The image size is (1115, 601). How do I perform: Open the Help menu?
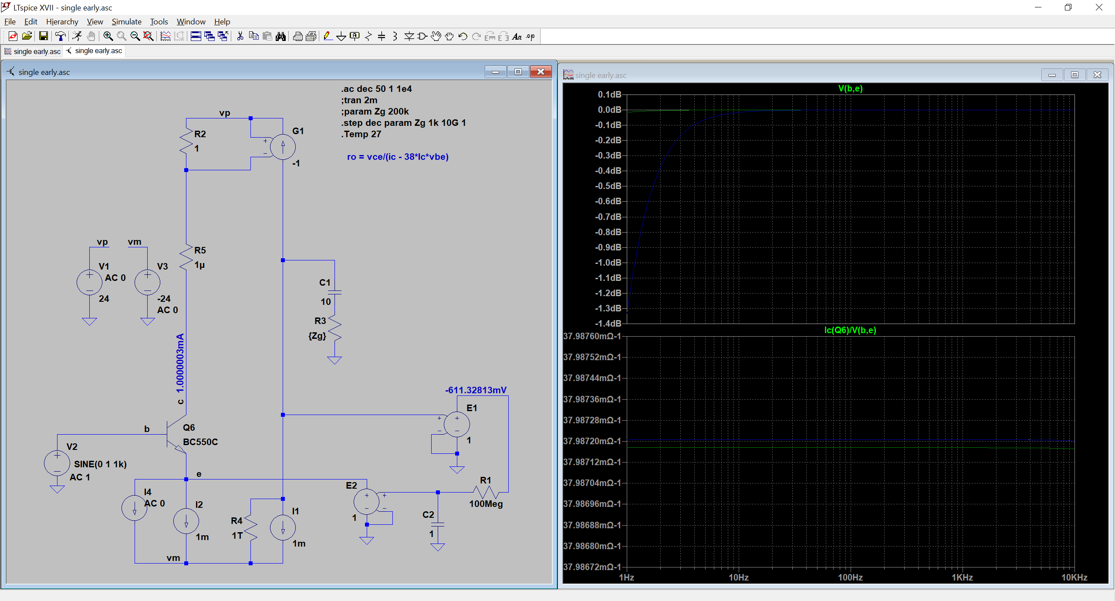pyautogui.click(x=222, y=21)
